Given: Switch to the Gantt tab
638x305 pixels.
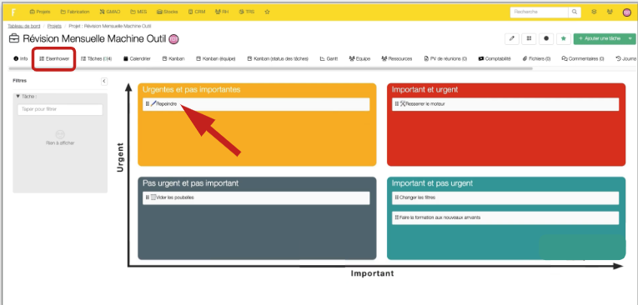Looking at the screenshot, I should (x=329, y=58).
